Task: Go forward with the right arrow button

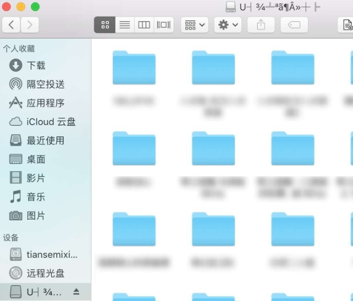Action: coord(30,25)
